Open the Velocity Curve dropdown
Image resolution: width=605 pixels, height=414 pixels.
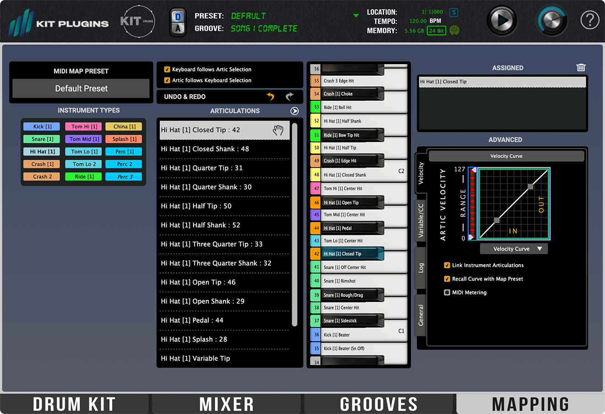point(513,249)
